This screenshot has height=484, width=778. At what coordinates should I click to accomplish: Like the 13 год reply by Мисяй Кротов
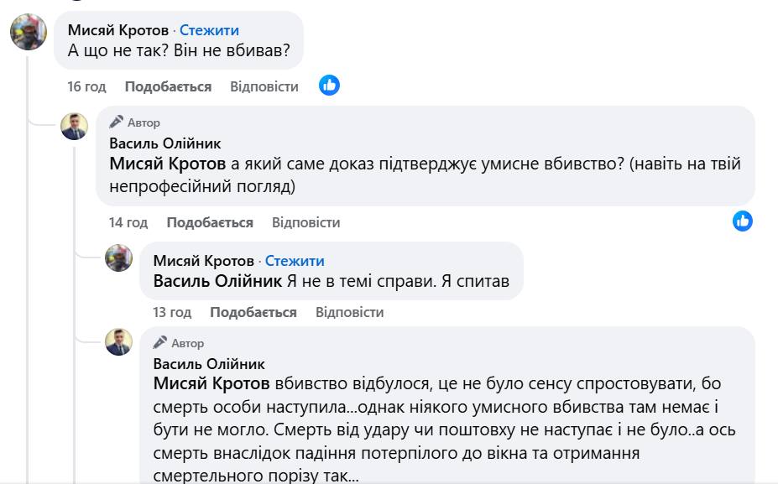[253, 312]
